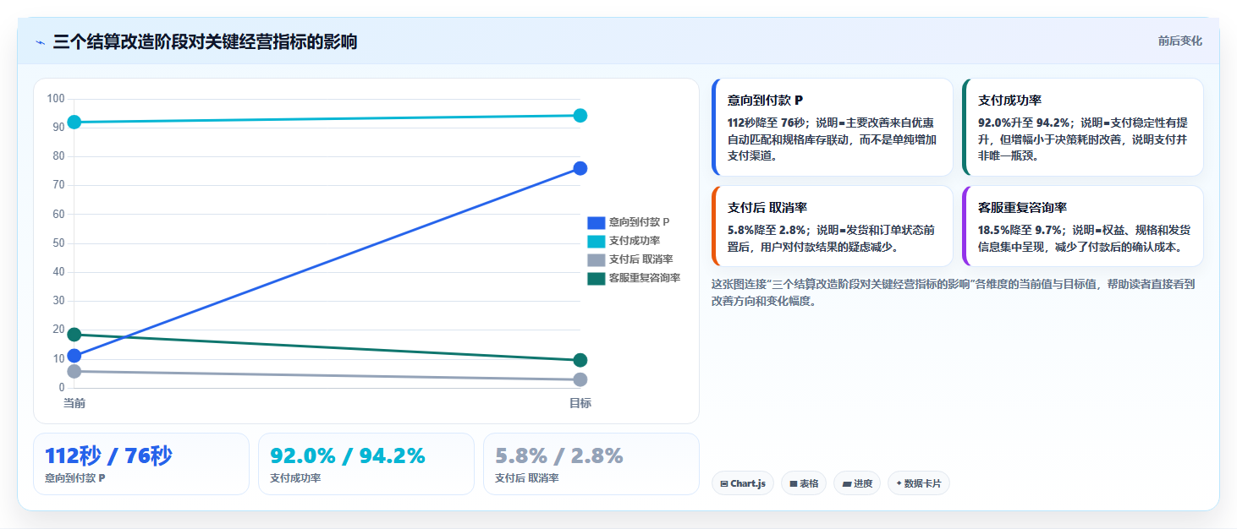Click the 前后变化 label in header
The width and height of the screenshot is (1237, 529).
click(x=1179, y=41)
